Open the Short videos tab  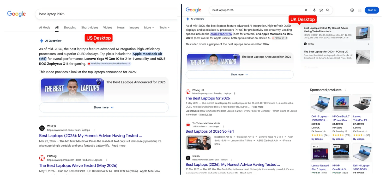click(90, 28)
